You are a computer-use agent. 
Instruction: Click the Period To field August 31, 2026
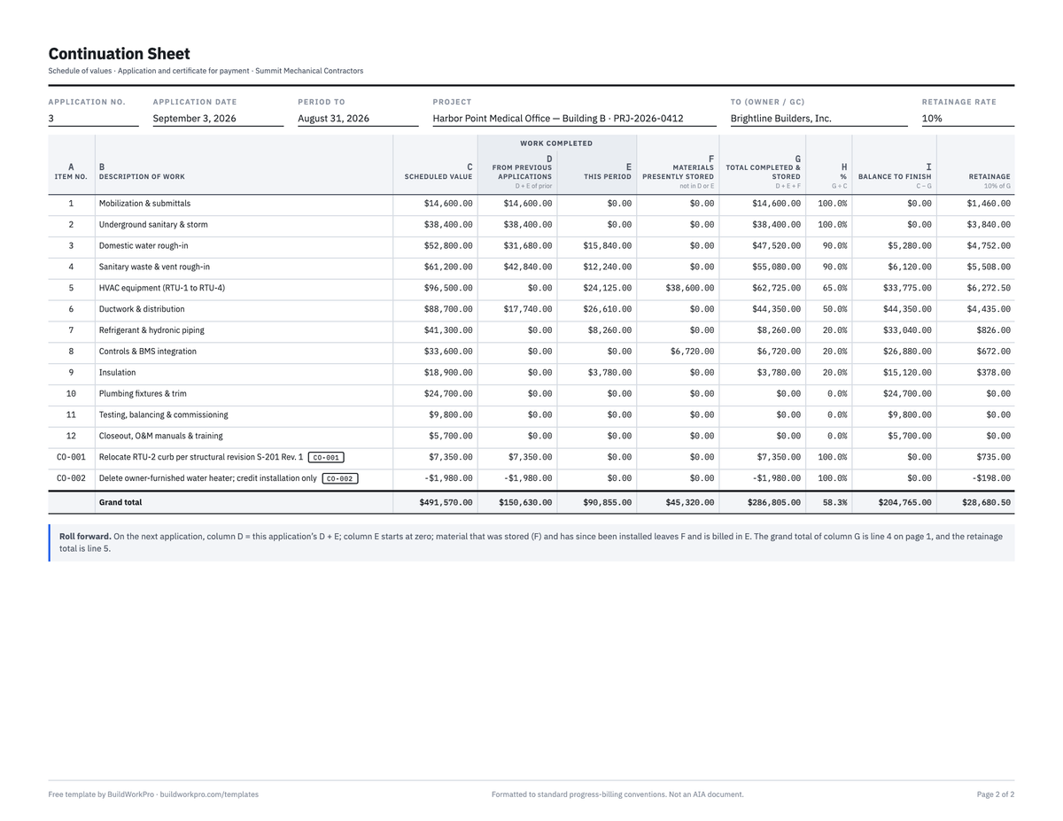[x=358, y=118]
